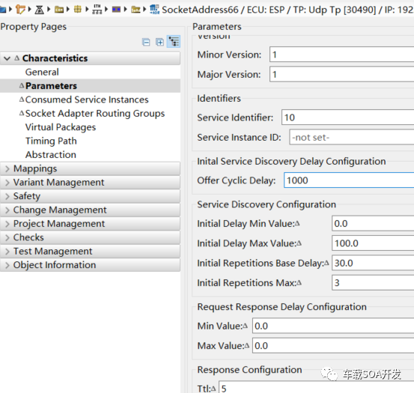
Task: Click the Offer Cyclic Delay field
Action: [x=349, y=180]
